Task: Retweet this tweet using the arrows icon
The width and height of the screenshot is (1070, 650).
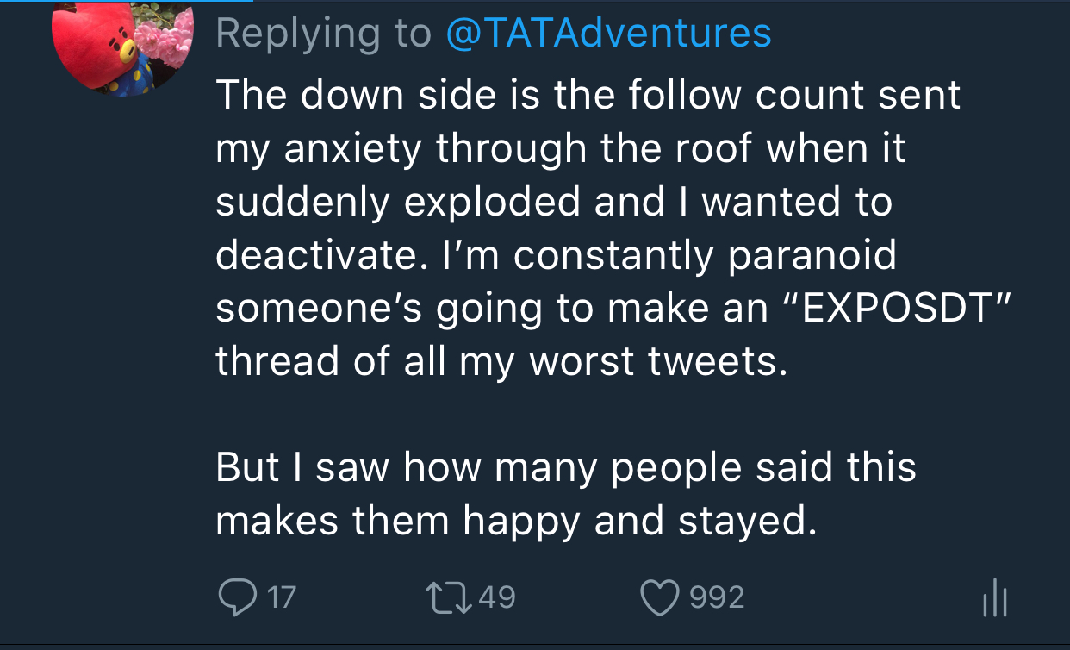Action: tap(445, 597)
